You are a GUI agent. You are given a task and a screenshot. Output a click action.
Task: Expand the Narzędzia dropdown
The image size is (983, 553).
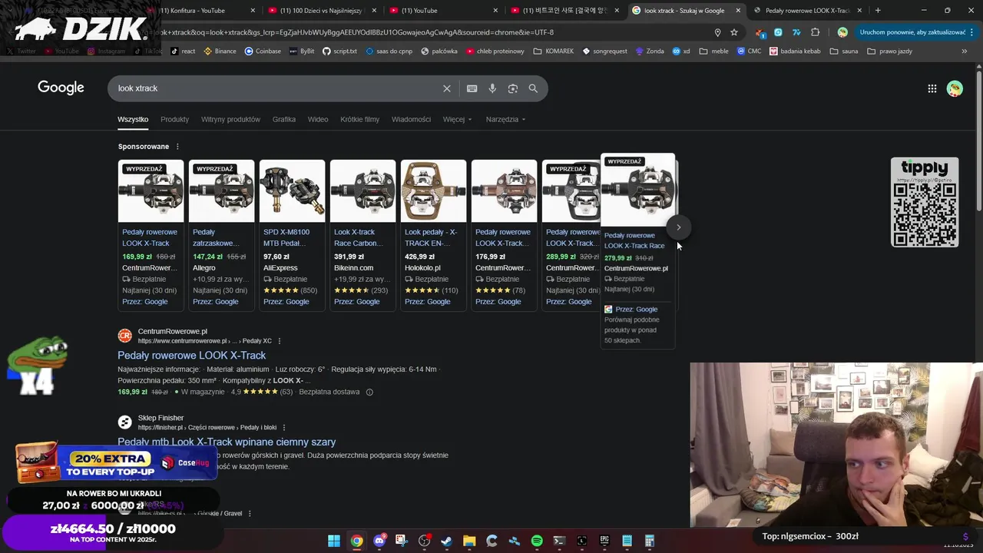(506, 120)
